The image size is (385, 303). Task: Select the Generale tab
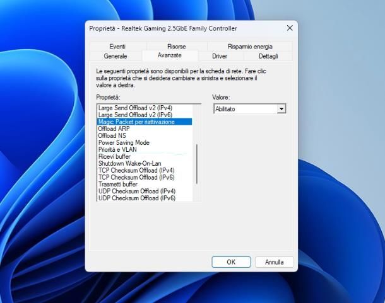click(115, 56)
